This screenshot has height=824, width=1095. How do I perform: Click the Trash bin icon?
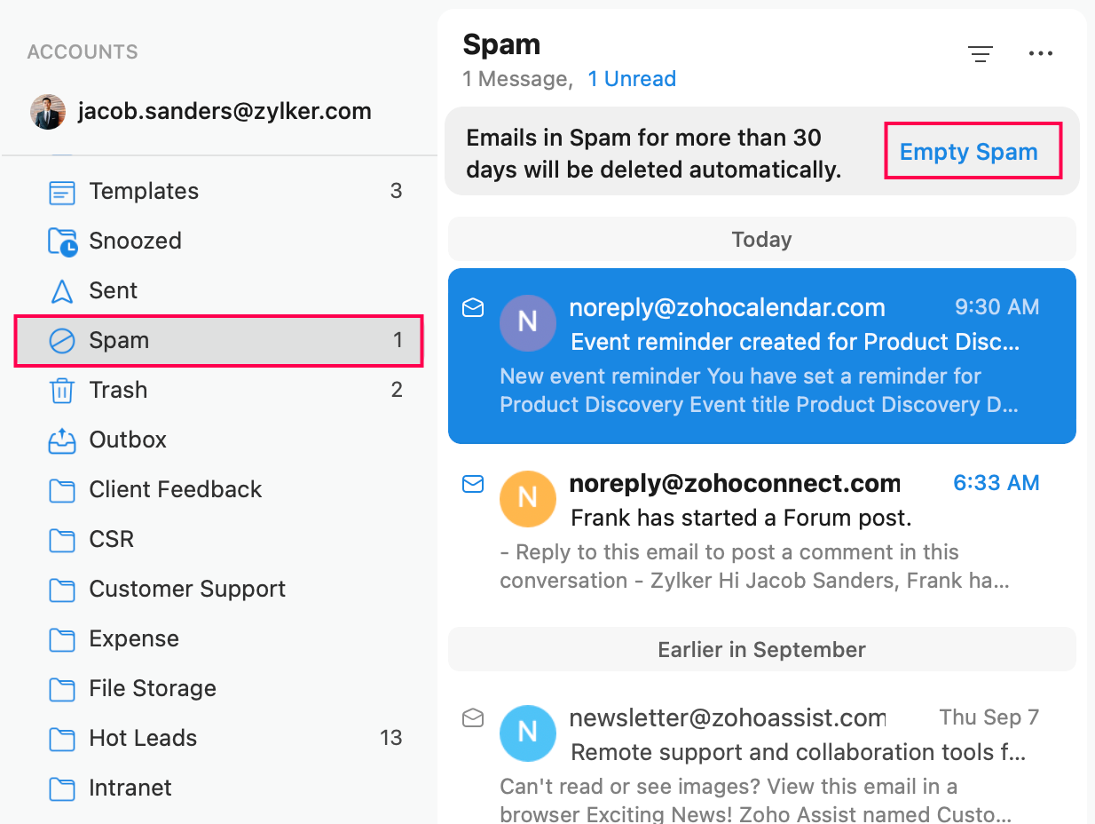(61, 391)
